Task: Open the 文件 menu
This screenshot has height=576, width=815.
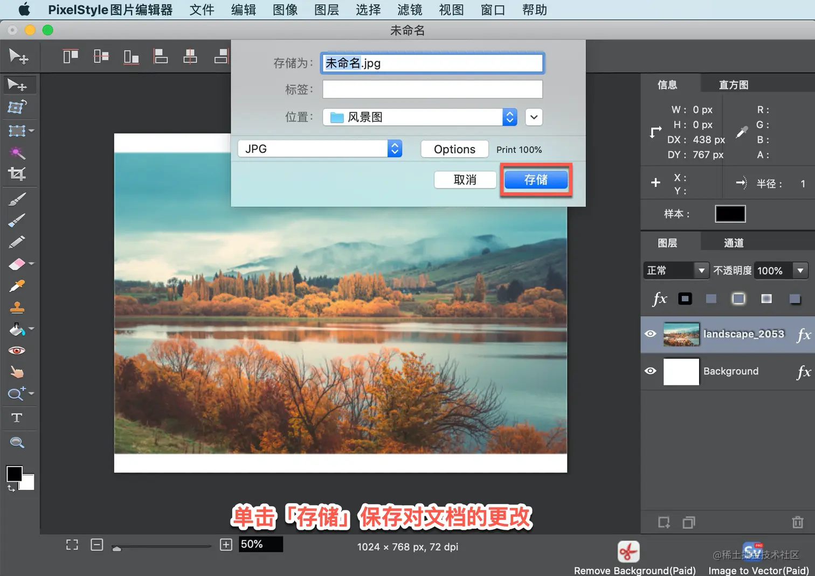Action: pyautogui.click(x=202, y=10)
